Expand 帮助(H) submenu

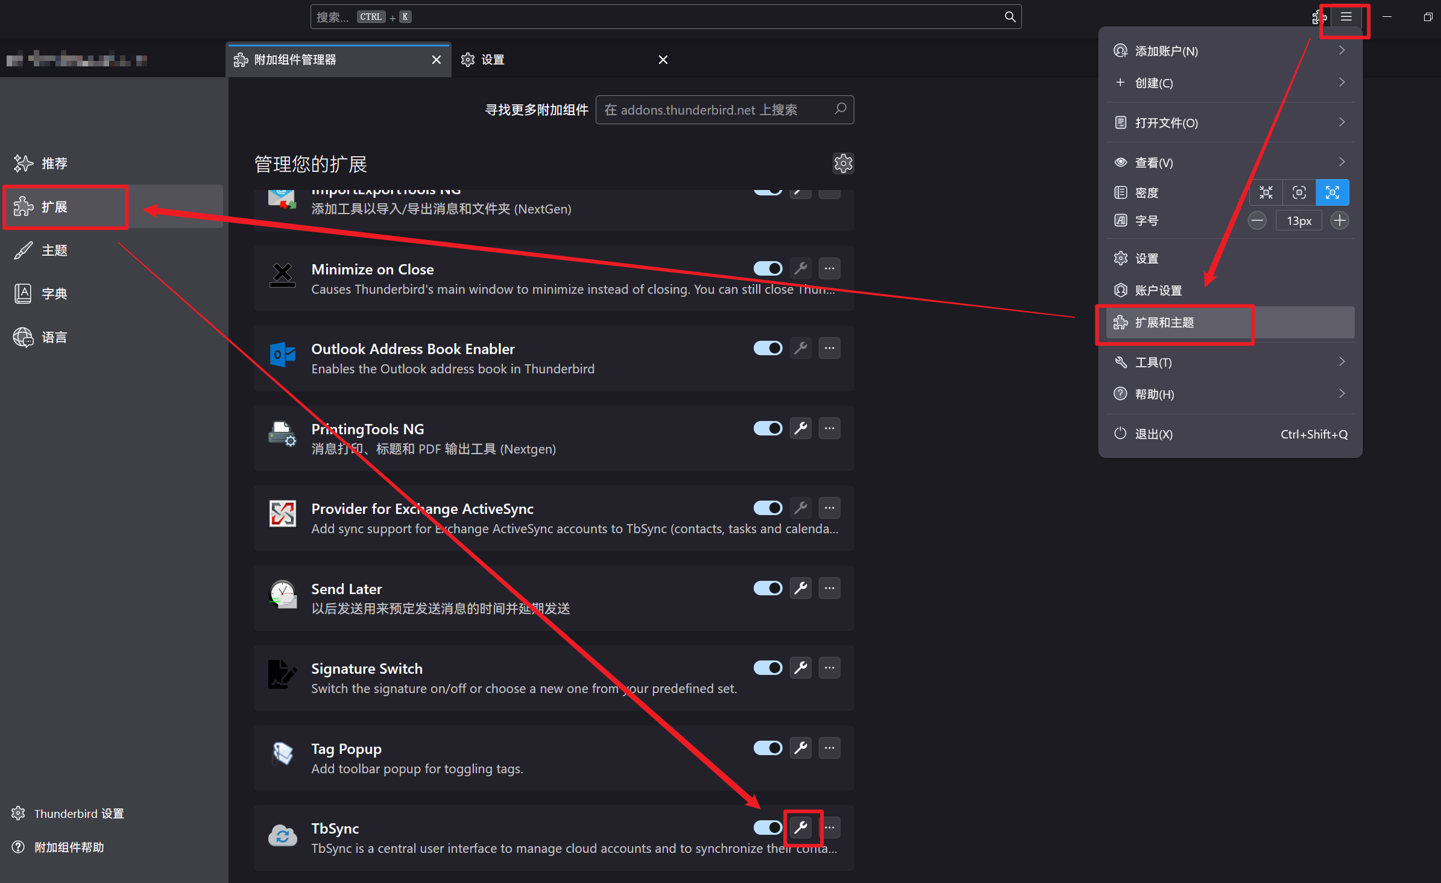(1231, 394)
